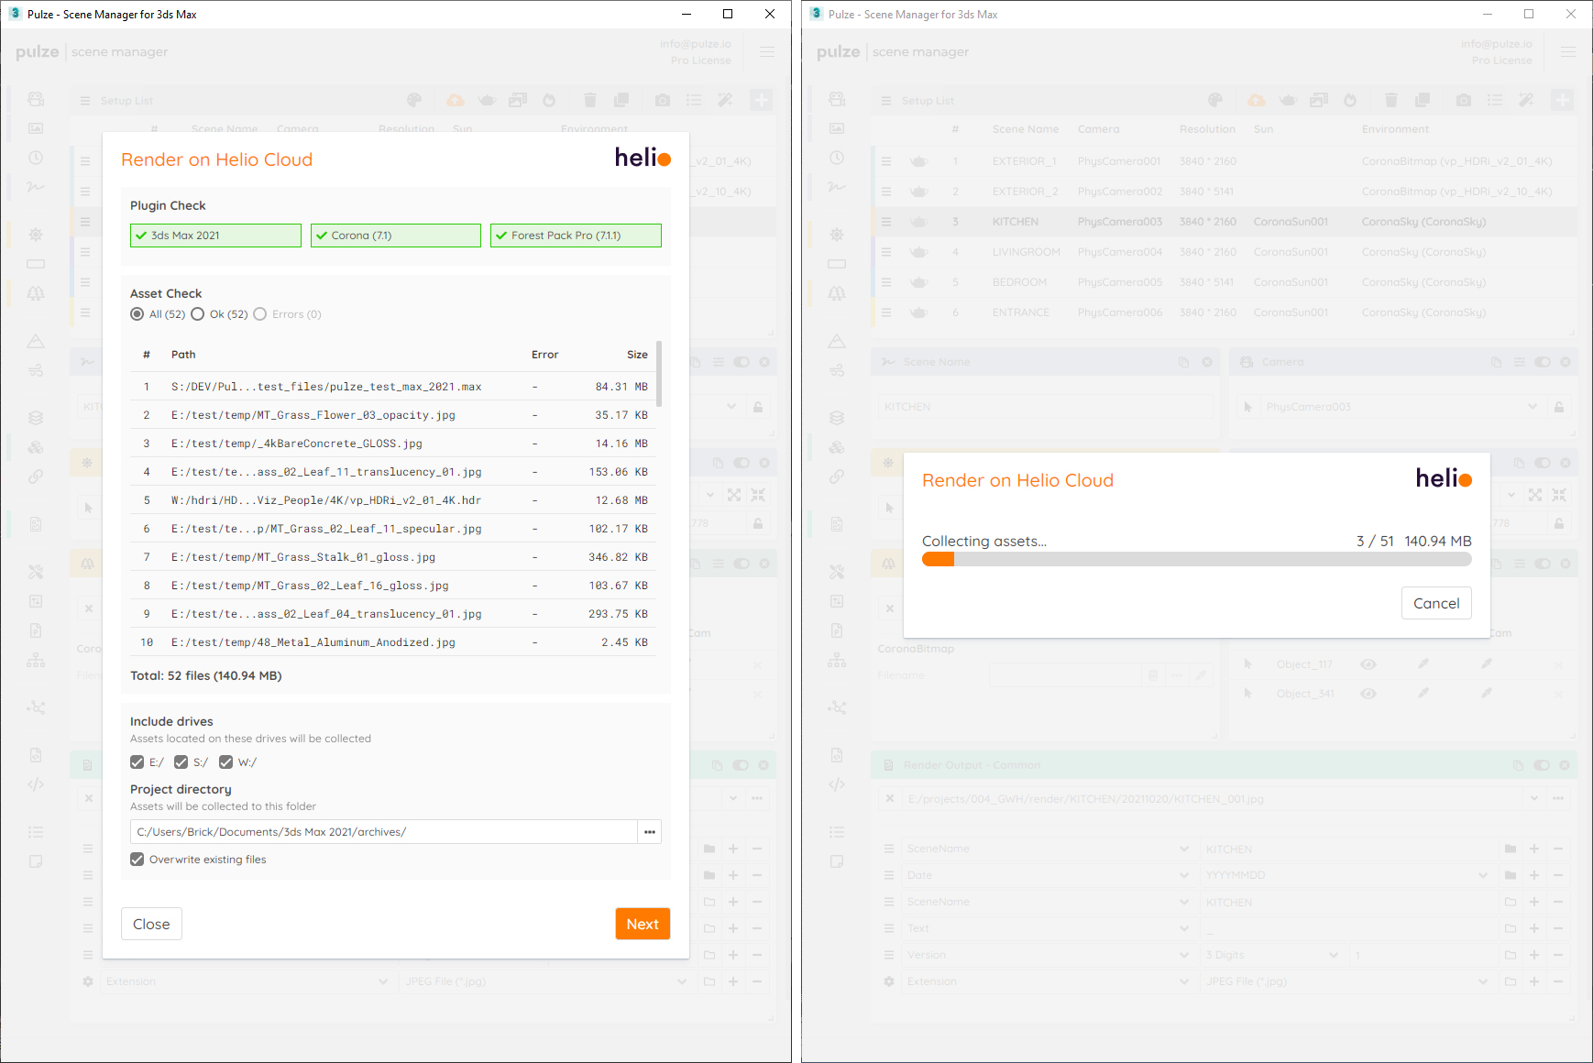
Task: Toggle Render Output - Common switch, right window
Action: coord(1542,765)
